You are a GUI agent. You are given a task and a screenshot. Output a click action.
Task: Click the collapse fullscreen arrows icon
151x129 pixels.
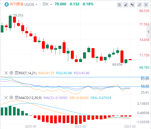[140, 5]
